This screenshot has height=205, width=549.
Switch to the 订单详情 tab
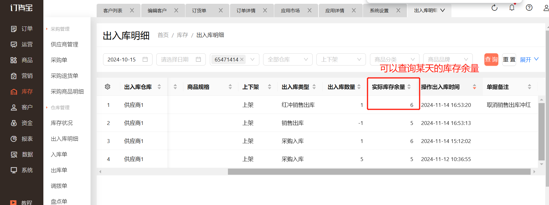pyautogui.click(x=246, y=10)
